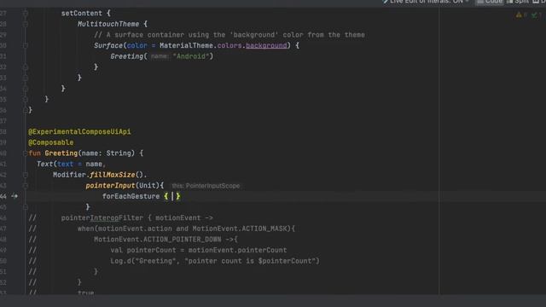Collapse the MultitouchTheme block fold marker

26,25
